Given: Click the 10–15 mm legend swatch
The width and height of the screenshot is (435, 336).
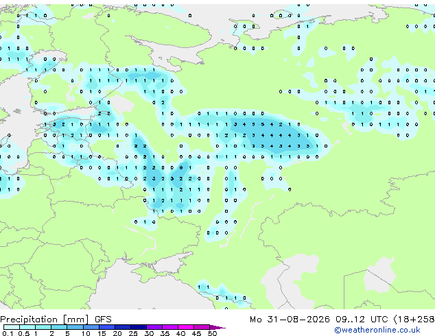Looking at the screenshot, I should (91, 327).
